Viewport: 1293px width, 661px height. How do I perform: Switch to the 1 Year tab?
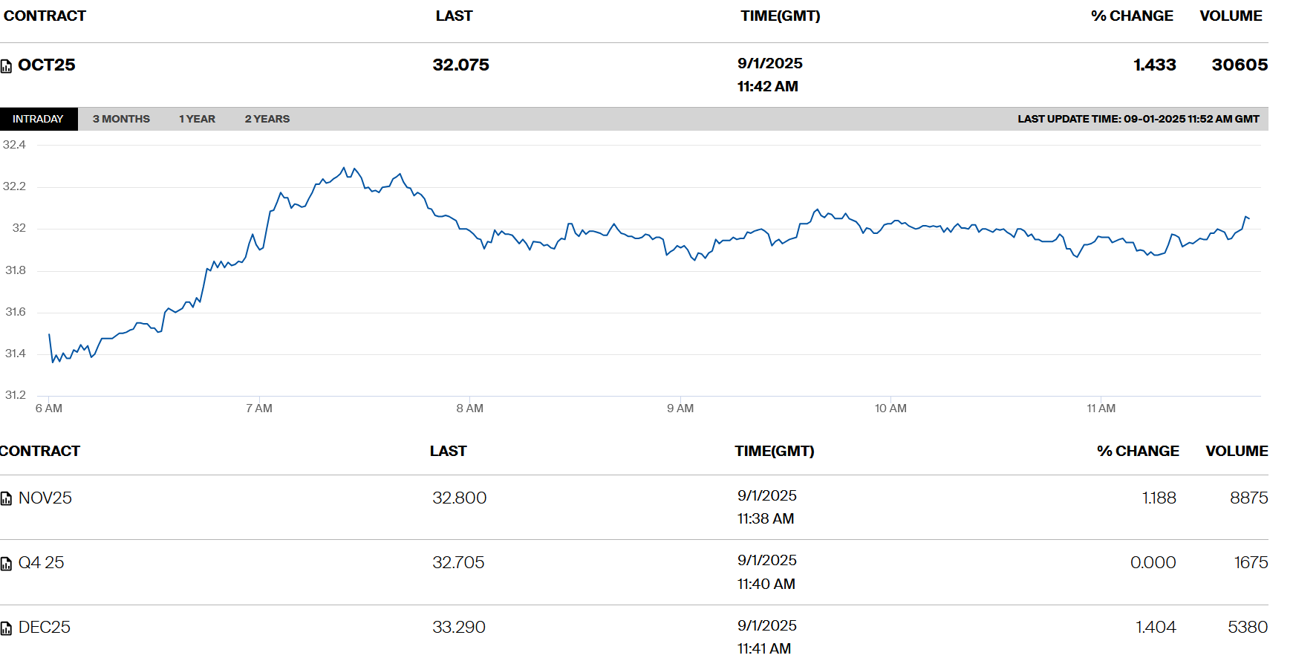(x=197, y=119)
